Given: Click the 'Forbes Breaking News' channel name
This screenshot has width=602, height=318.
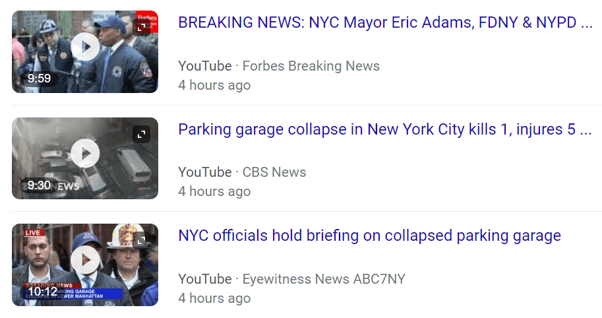Looking at the screenshot, I should click(311, 66).
